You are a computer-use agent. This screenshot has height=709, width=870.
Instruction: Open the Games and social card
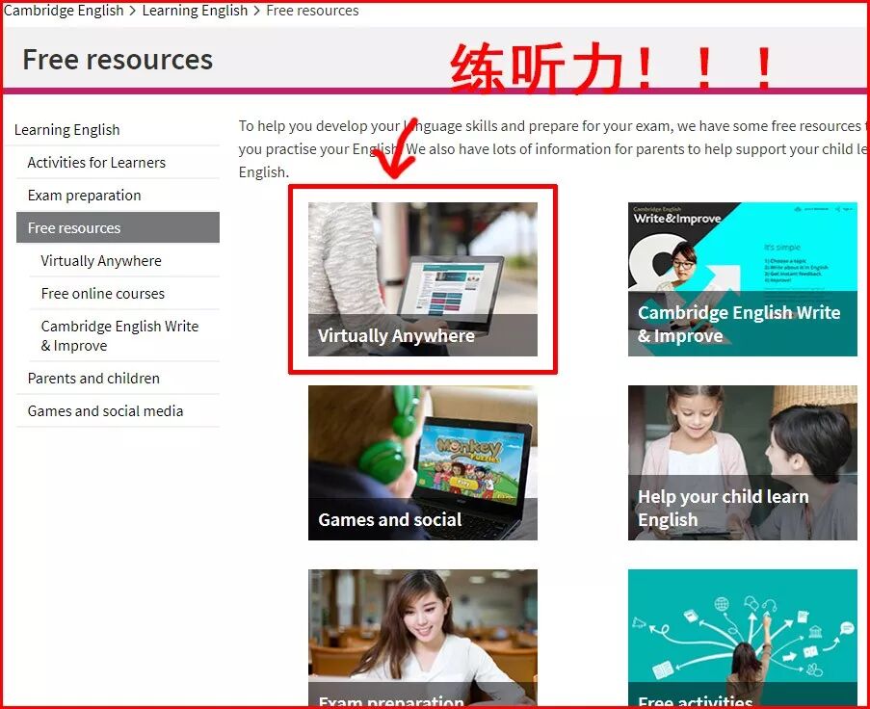[x=423, y=462]
